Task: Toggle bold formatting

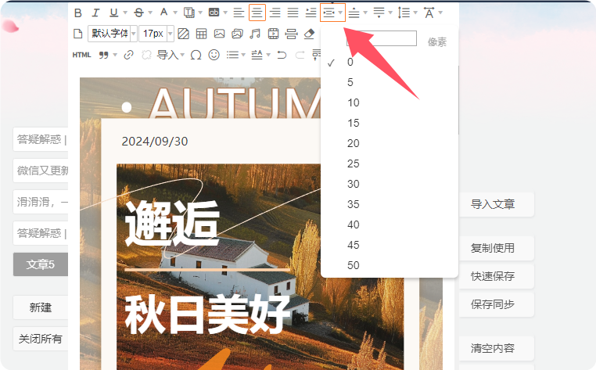Action: click(x=78, y=13)
